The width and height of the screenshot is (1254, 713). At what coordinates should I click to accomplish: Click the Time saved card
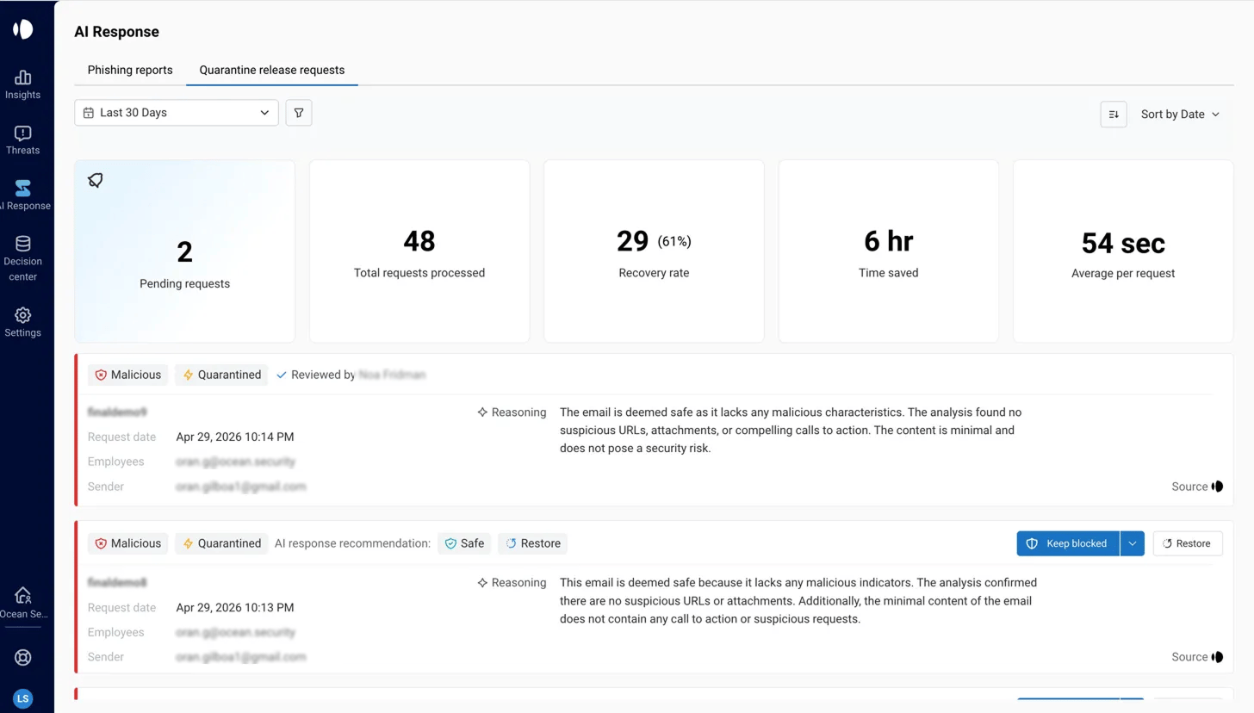pos(889,251)
